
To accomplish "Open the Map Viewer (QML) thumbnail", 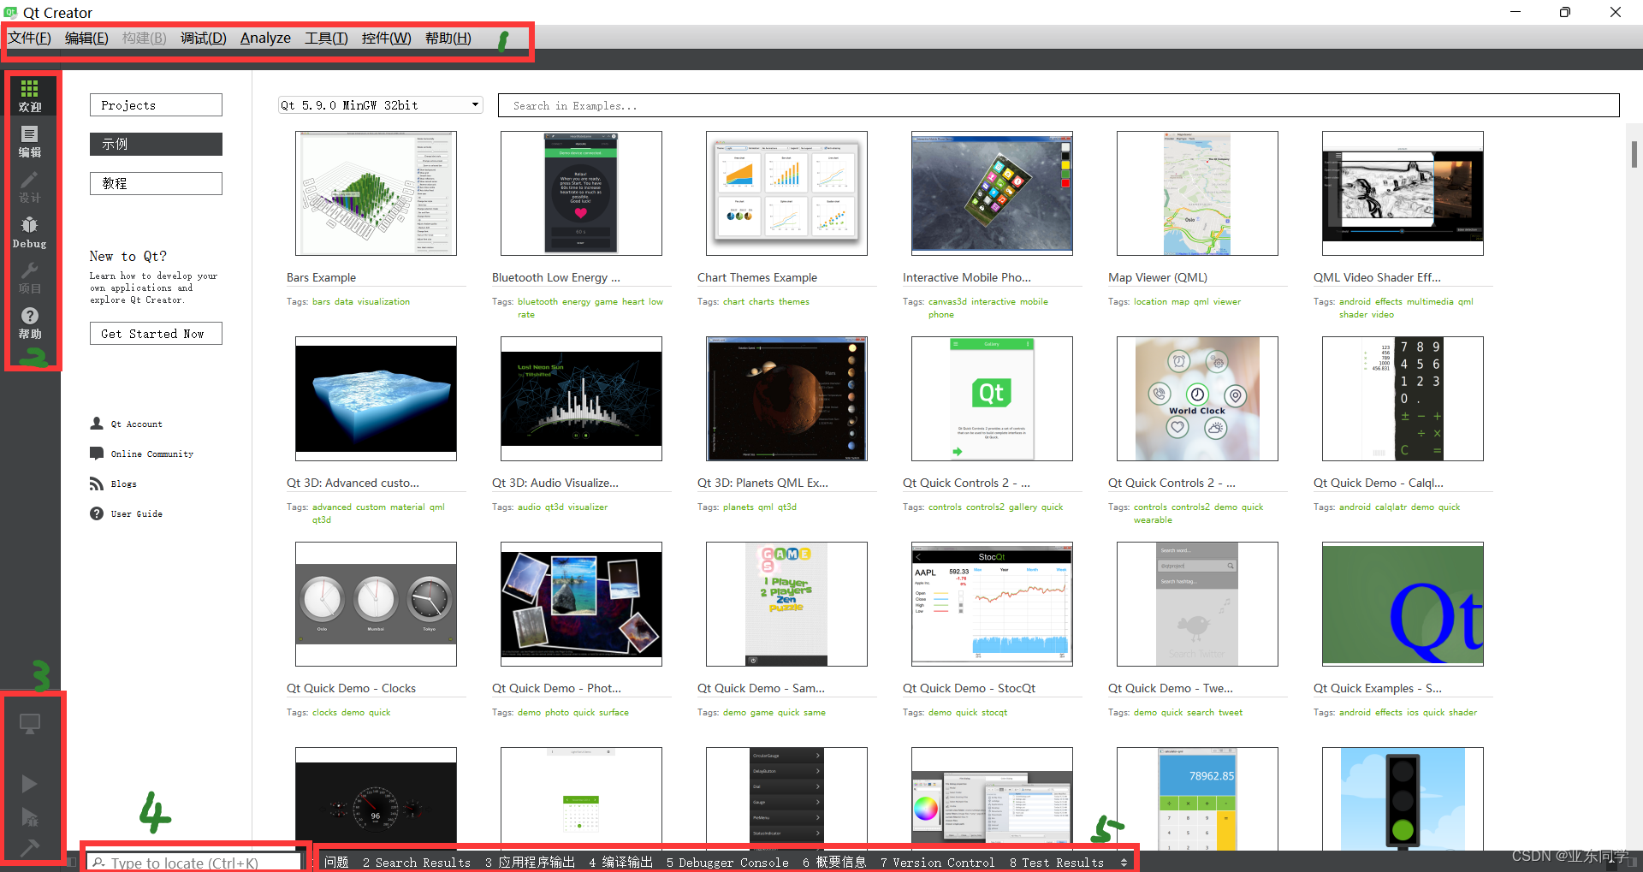I will click(x=1197, y=193).
